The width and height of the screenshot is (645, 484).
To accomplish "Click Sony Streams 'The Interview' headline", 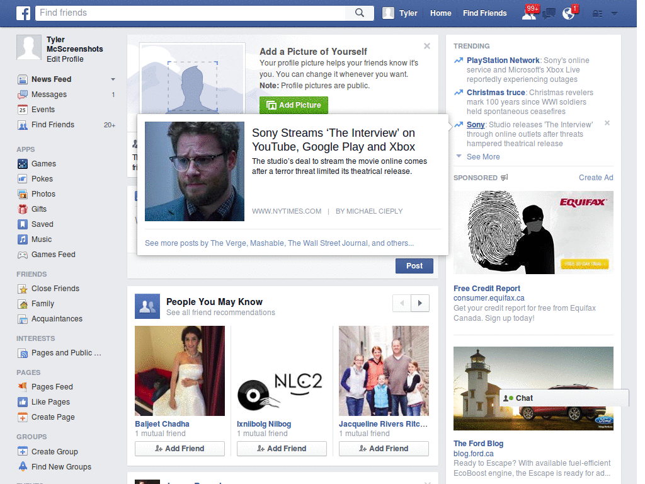I will pos(334,140).
